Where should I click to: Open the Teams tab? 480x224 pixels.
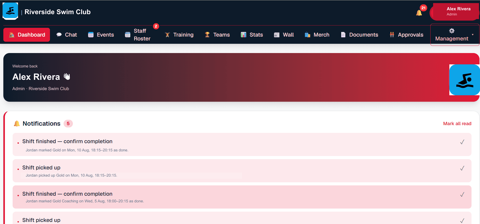[217, 35]
